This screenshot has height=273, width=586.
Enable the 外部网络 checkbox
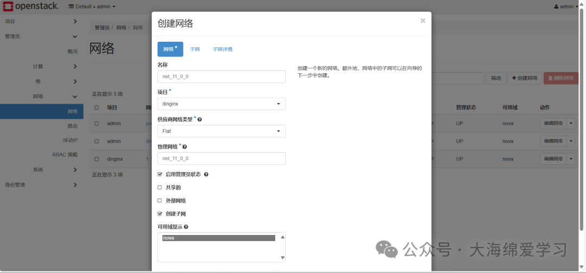click(160, 200)
